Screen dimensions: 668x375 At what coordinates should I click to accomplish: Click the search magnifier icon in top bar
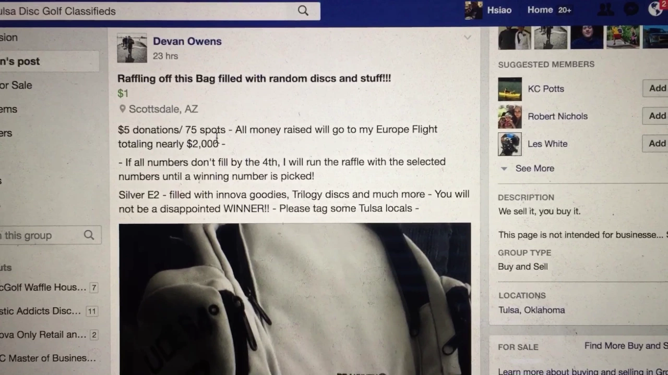[x=303, y=10]
